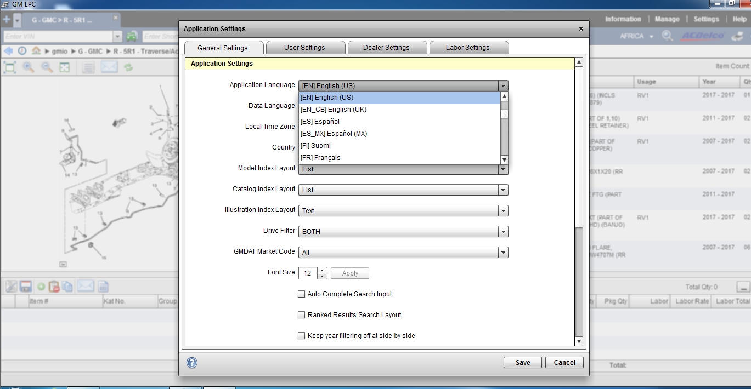Open the Application Language dropdown arrow
Image resolution: width=751 pixels, height=389 pixels.
[502, 86]
